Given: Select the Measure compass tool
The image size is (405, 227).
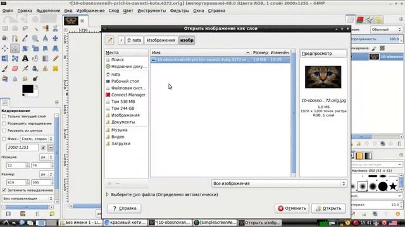Looking at the screenshot, I should (46, 38).
